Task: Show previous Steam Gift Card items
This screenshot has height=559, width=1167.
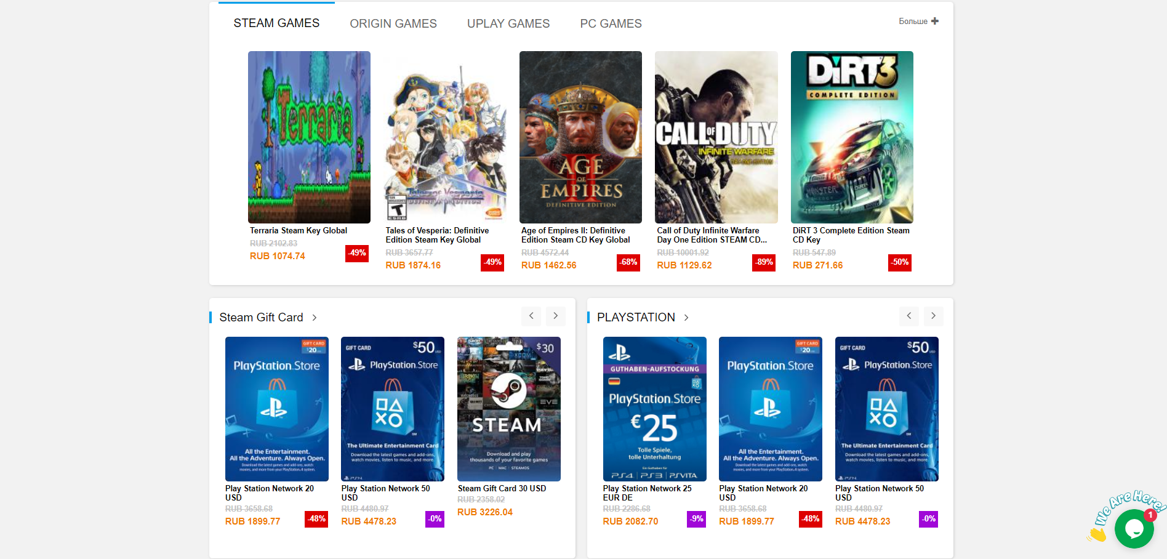Action: click(531, 316)
